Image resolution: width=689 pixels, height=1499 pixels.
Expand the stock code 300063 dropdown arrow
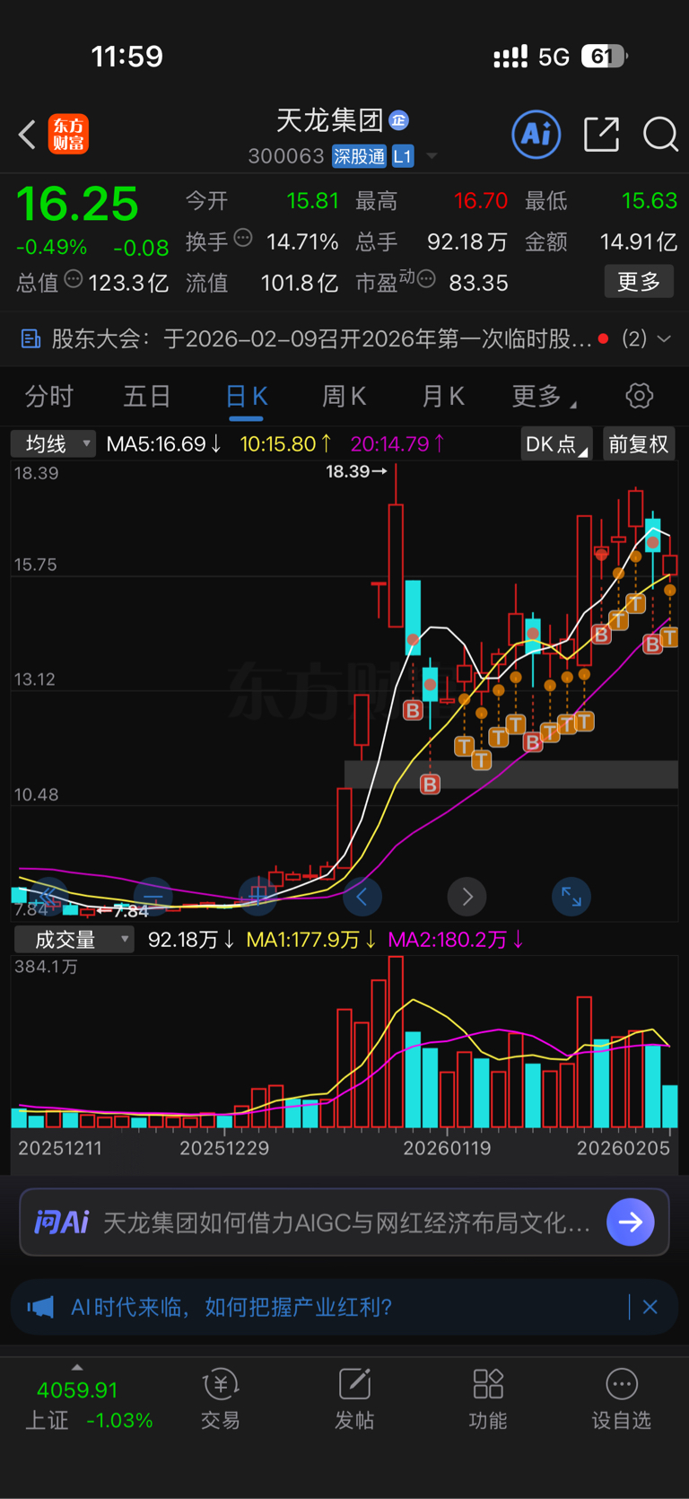pyautogui.click(x=432, y=156)
